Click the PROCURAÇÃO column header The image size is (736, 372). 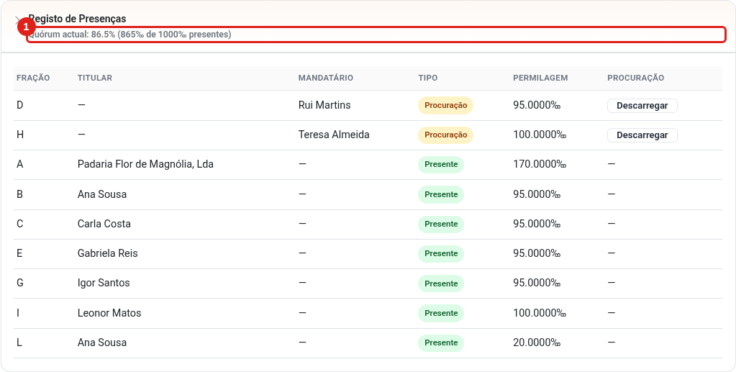coord(635,78)
